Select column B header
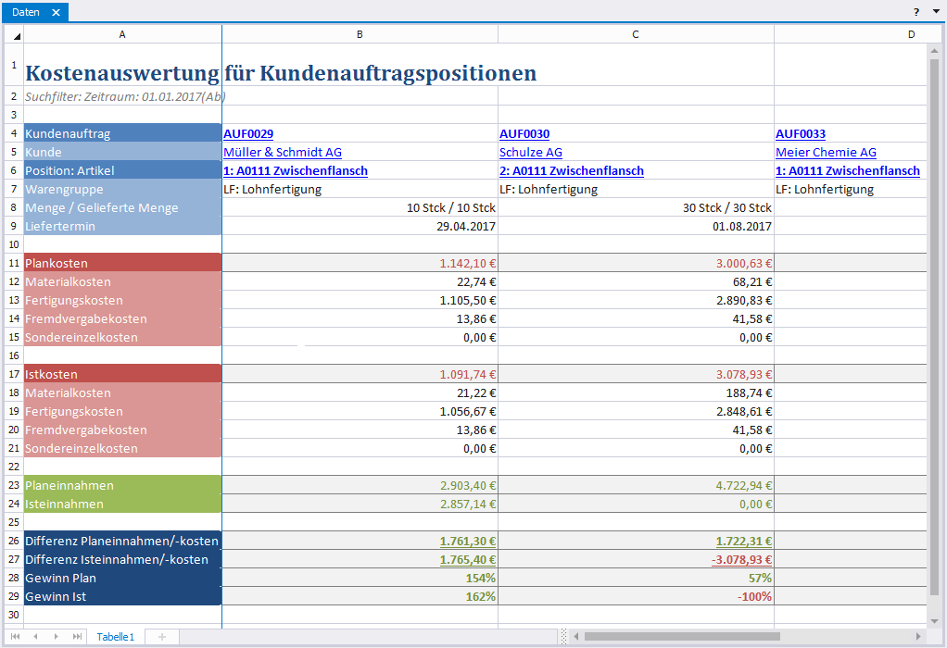Viewport: 947px width, 648px height. pos(360,34)
